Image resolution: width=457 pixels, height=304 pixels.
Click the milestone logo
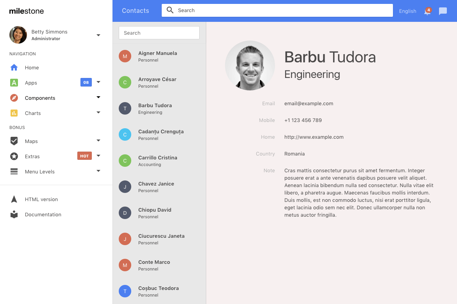click(27, 11)
